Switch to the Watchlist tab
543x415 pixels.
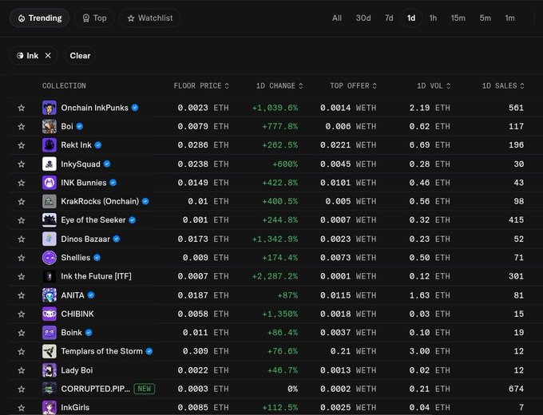(x=149, y=18)
